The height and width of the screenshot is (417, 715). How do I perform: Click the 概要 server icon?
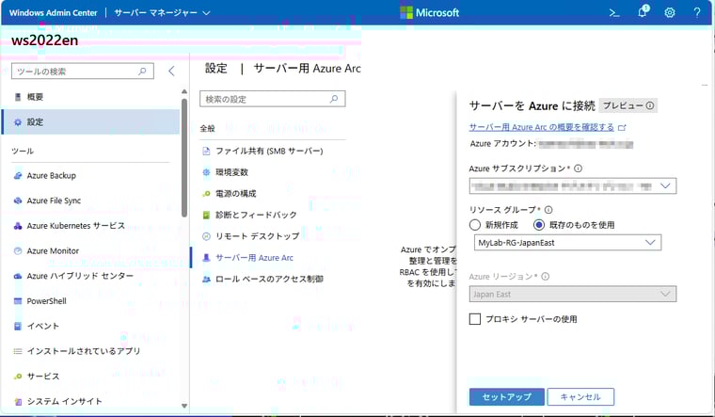click(18, 97)
